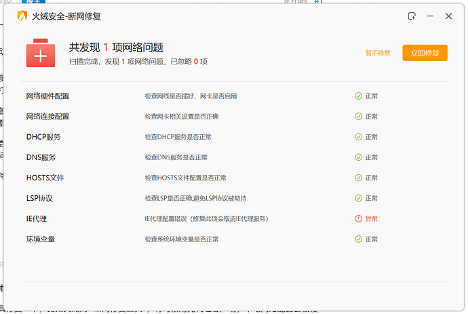Click description 检查系统环境变量是否正常
The image size is (468, 314).
182,239
